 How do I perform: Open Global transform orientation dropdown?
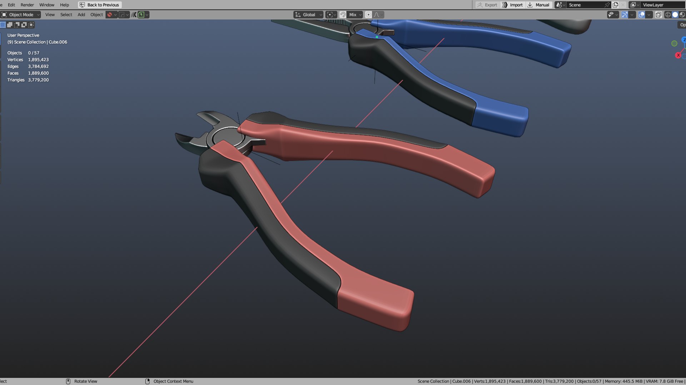pos(308,15)
